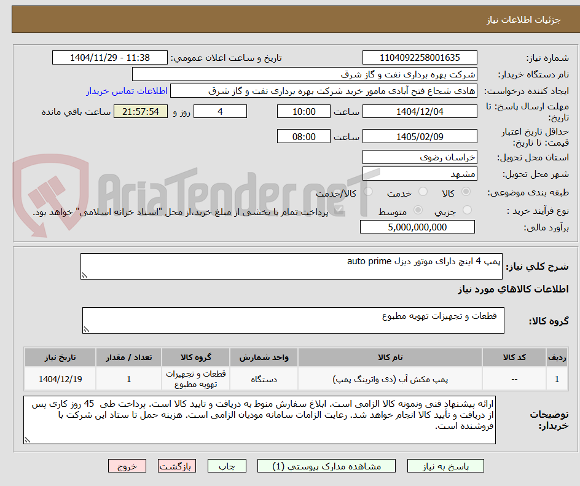Click the buyer organization name field
580x486 pixels.
[304, 74]
